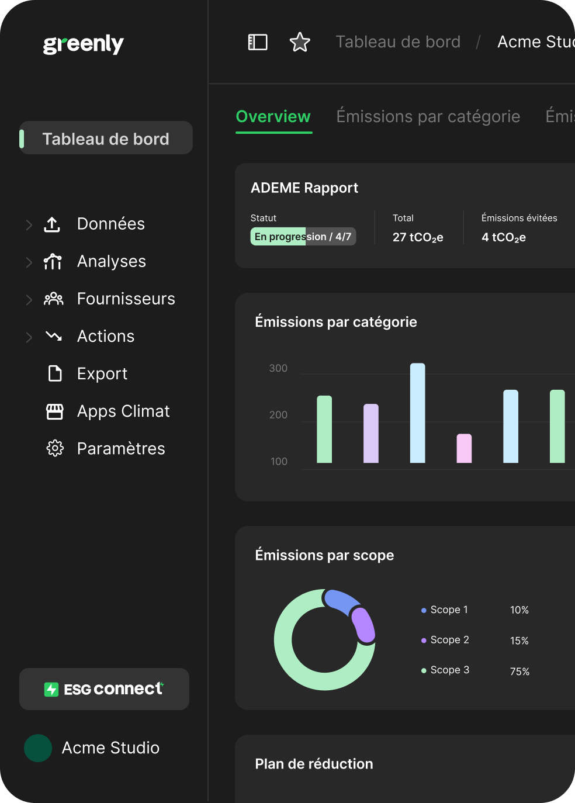575x803 pixels.
Task: Click the Acme Stu… breadcrumb
Action: (536, 42)
